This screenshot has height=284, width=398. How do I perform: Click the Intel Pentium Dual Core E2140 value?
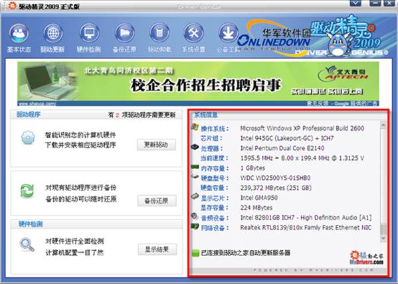[x=282, y=148]
